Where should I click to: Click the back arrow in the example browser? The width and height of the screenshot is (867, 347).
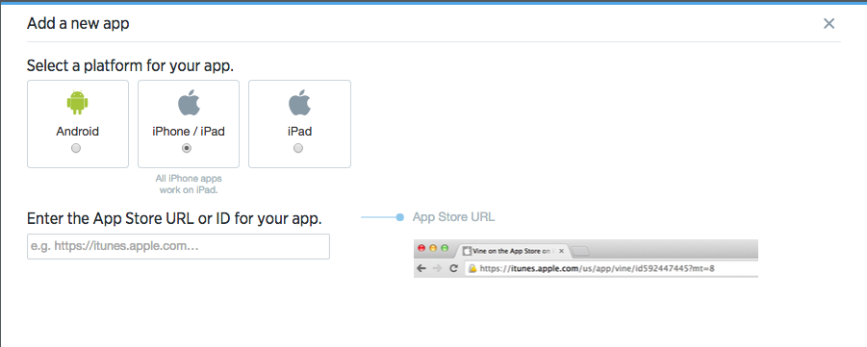click(421, 268)
